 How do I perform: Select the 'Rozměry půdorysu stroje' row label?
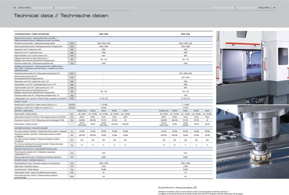click(37, 163)
